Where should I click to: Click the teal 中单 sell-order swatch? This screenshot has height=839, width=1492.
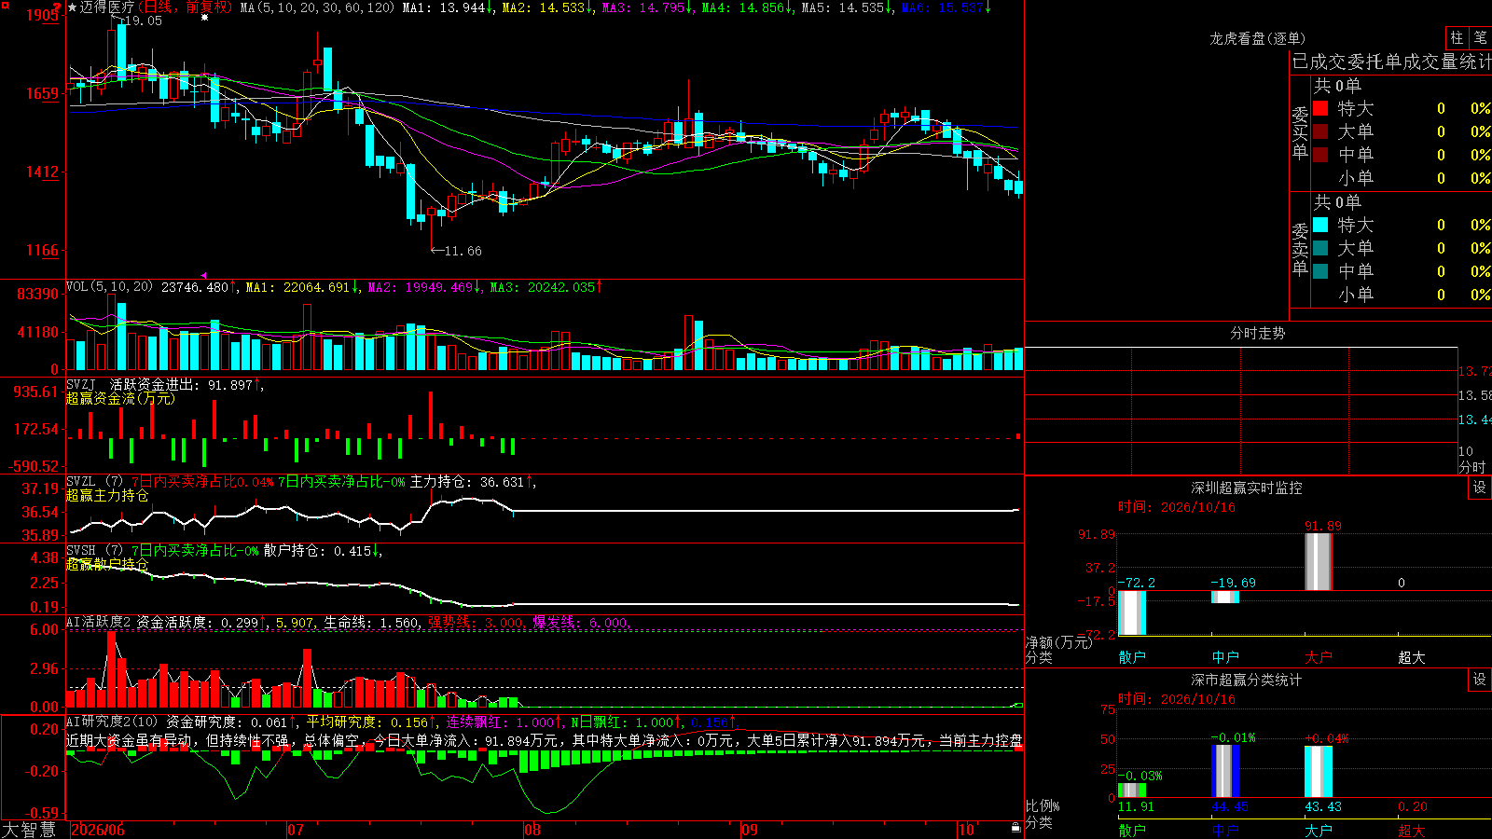point(1320,271)
